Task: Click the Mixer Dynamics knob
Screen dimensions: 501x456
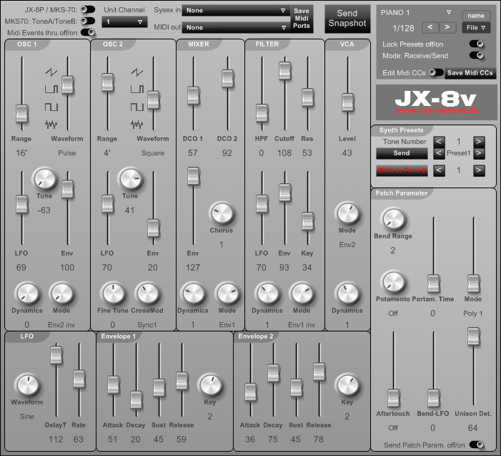Action: (193, 294)
